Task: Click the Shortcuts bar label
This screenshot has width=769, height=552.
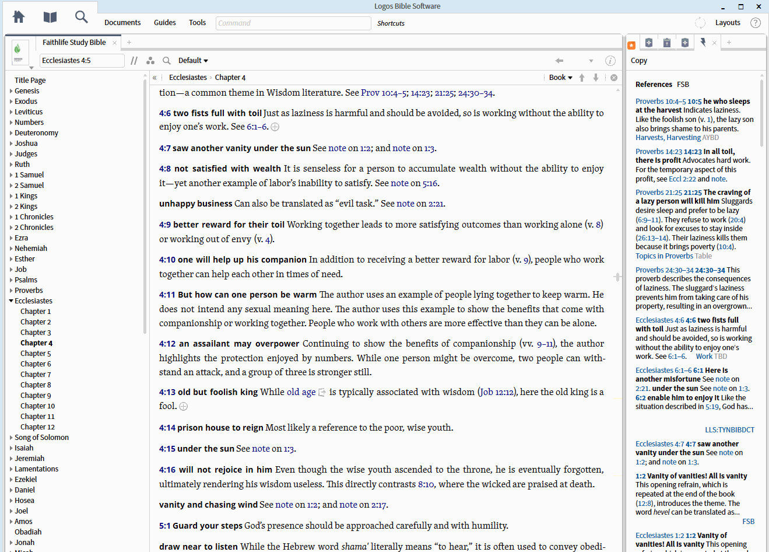Action: coord(391,23)
